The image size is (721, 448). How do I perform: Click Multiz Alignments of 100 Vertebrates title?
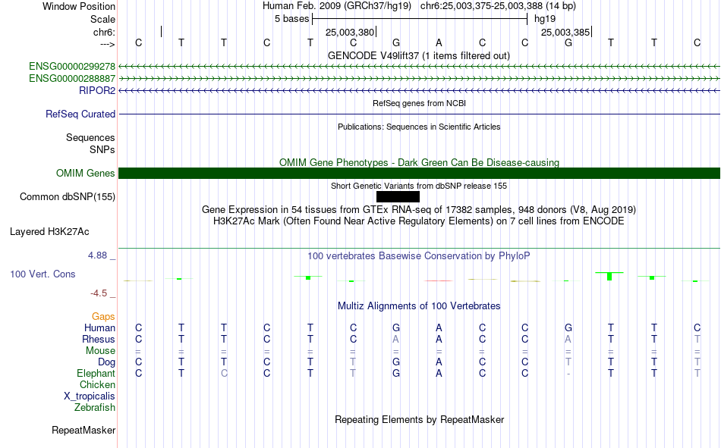click(x=419, y=306)
